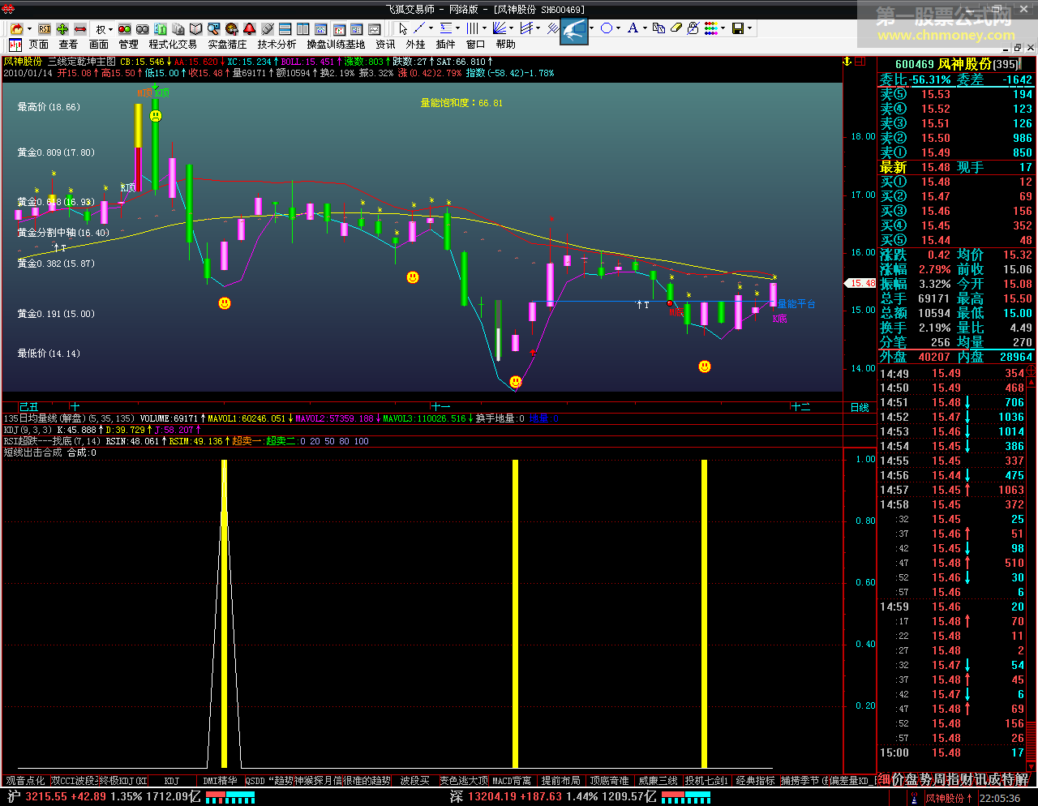Click the open-folder toolbar icon
The image size is (1038, 806).
tap(17, 28)
